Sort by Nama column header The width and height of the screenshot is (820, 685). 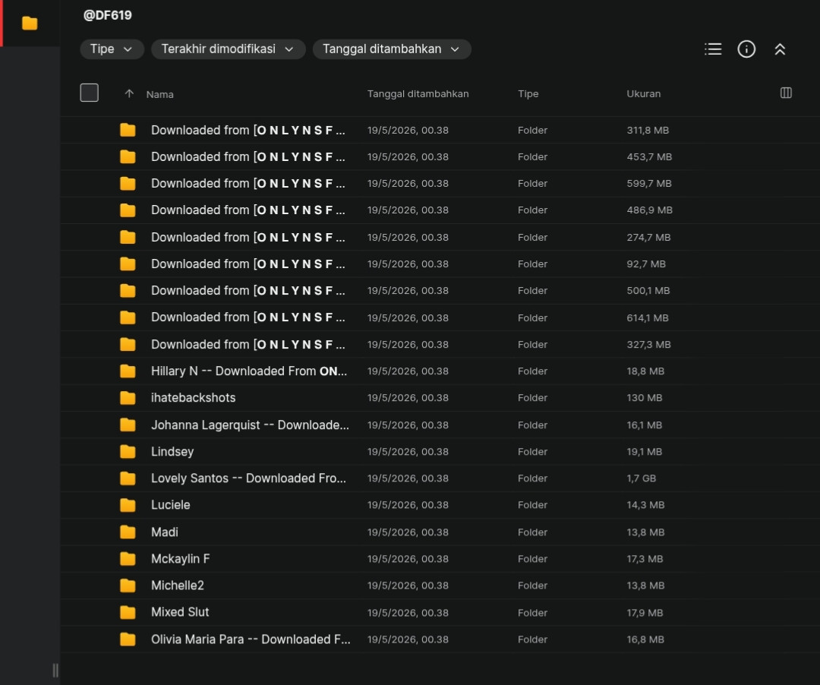point(160,94)
